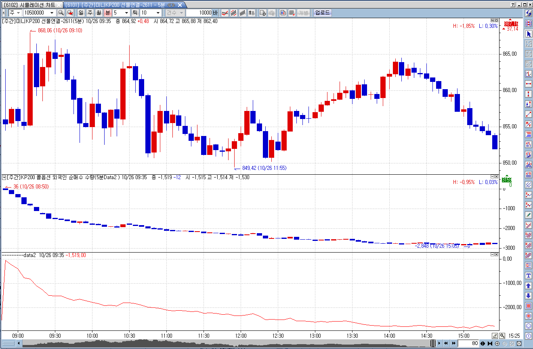
Task: Click the help question mark button in title bar
Action: click(x=513, y=4)
